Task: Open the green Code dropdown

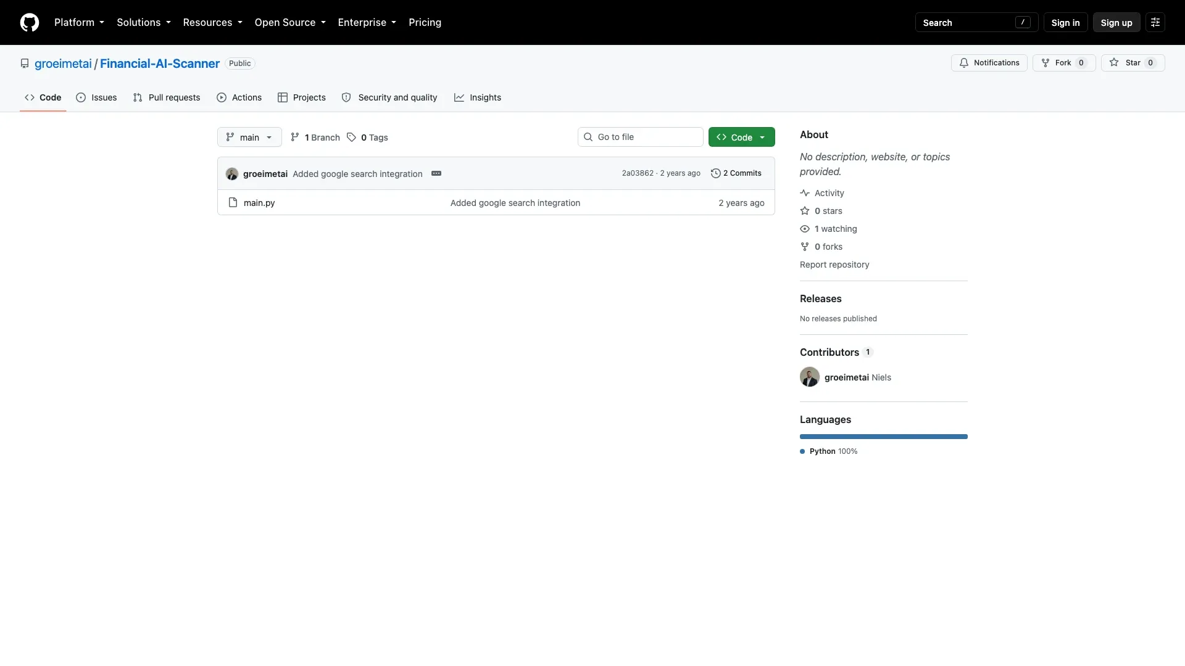Action: [741, 137]
